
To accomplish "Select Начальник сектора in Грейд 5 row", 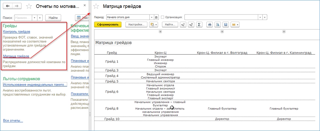I will [x=160, y=81].
